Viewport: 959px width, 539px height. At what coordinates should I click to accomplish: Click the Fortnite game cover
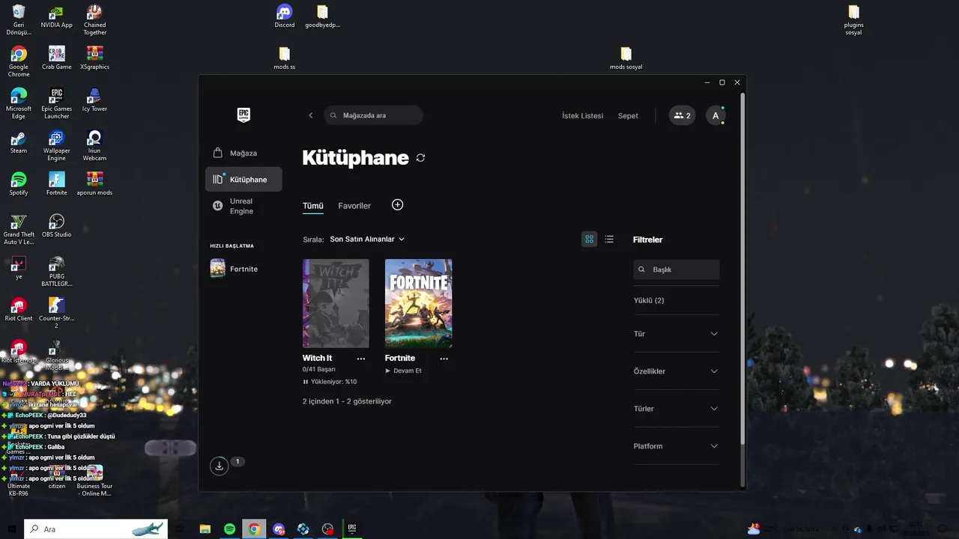pyautogui.click(x=418, y=303)
